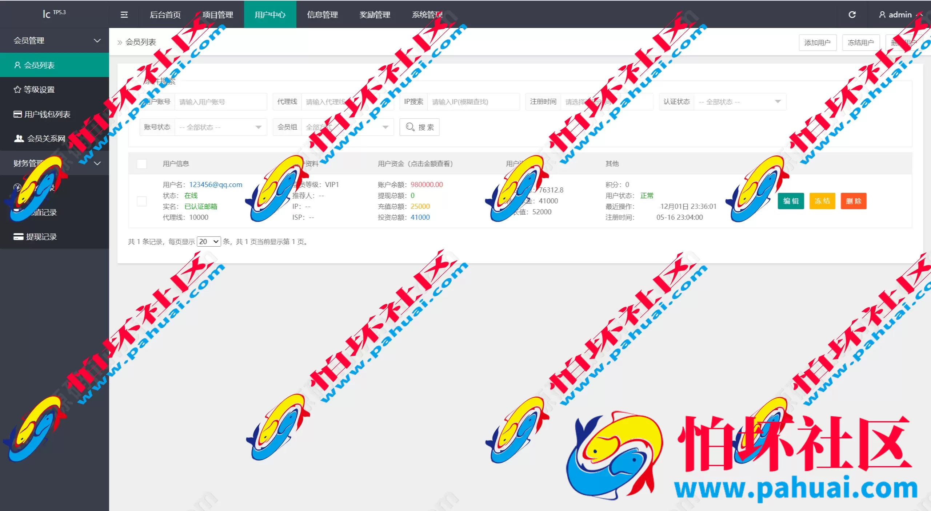Click the orange 冻结 row button
This screenshot has height=511, width=931.
tap(822, 201)
